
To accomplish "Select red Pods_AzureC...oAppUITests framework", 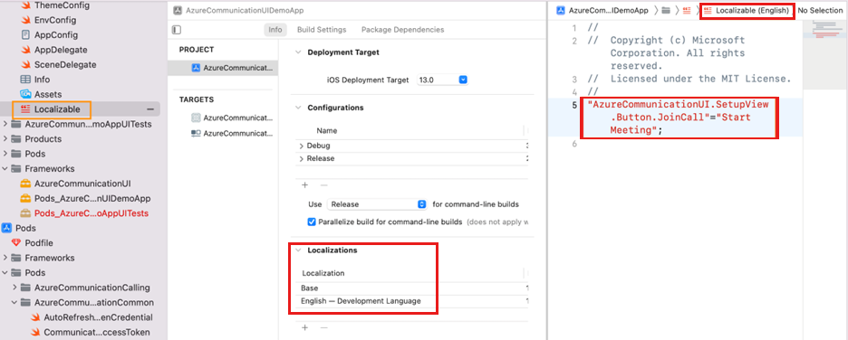I will [91, 213].
